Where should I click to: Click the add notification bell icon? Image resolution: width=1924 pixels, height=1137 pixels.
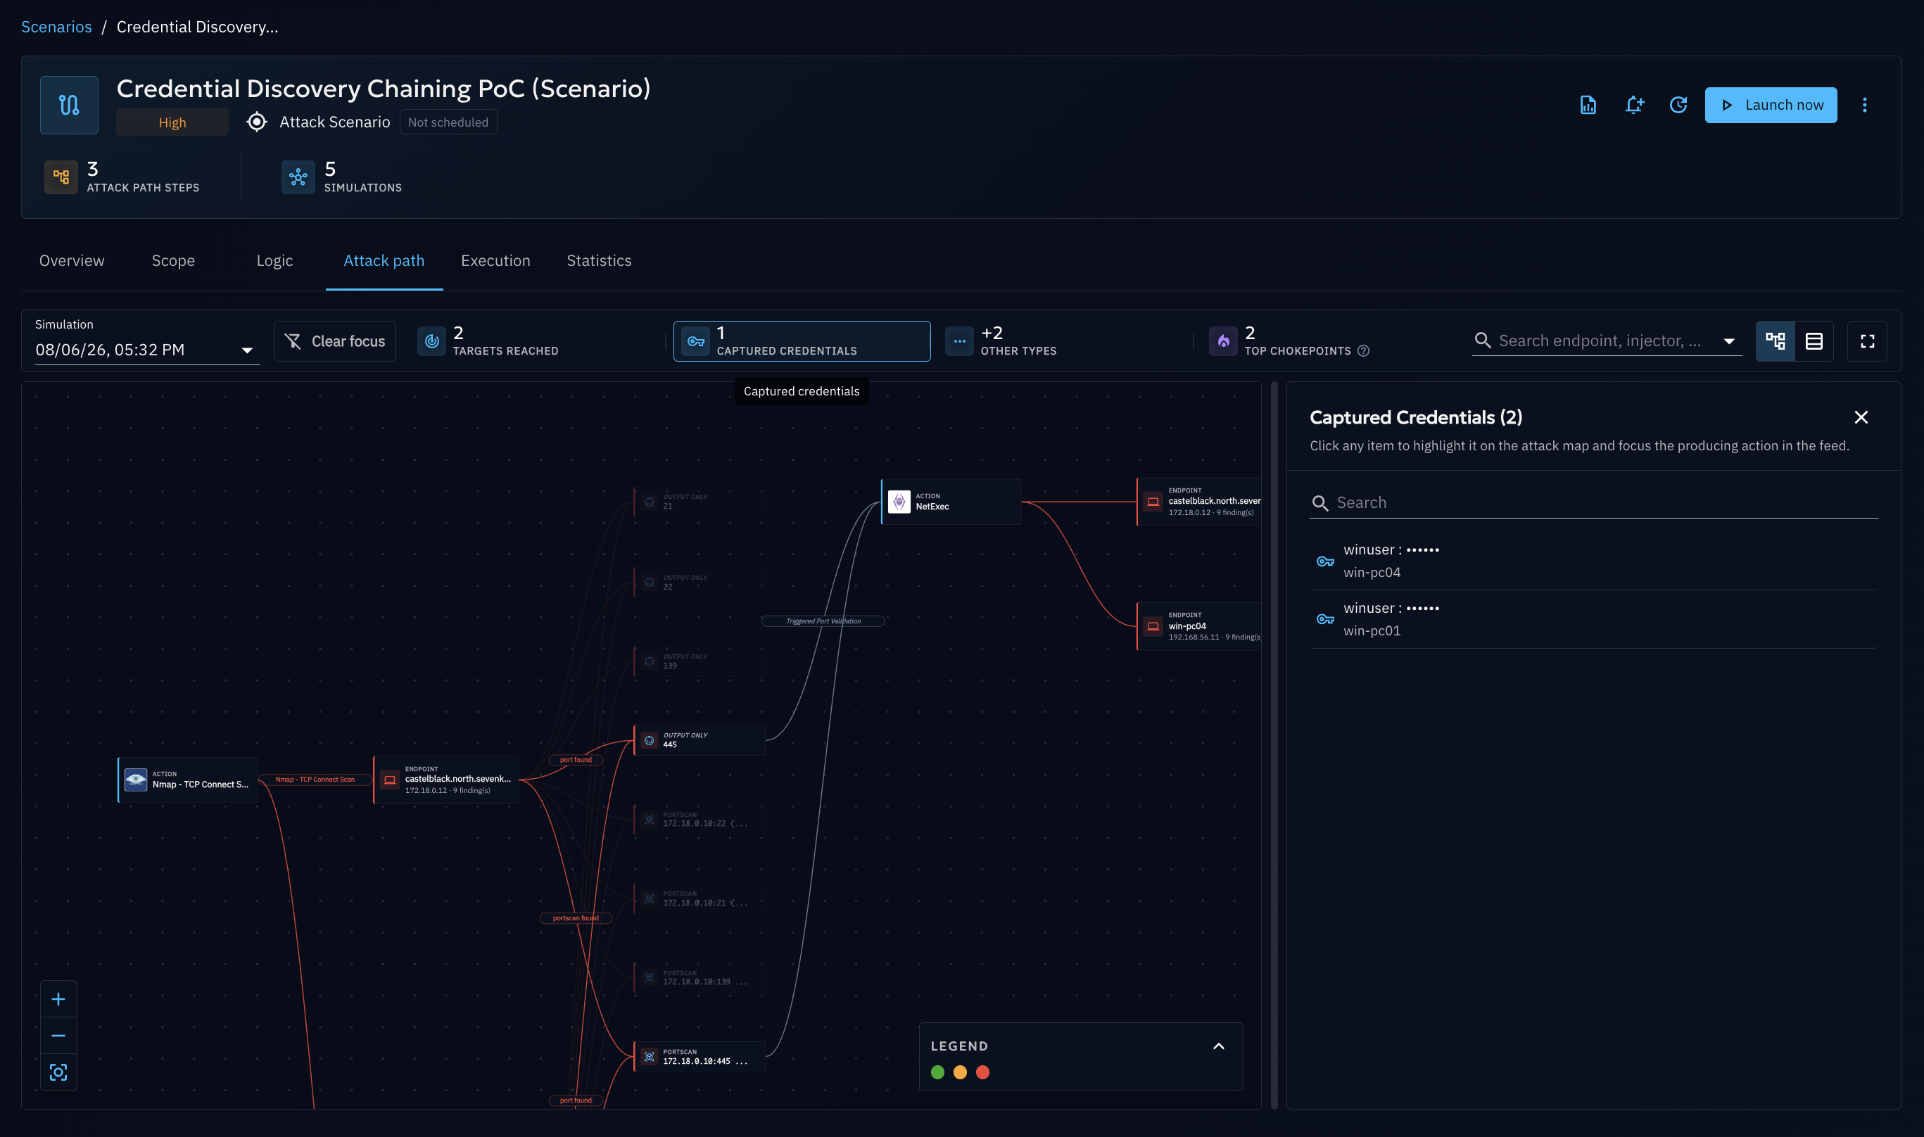[x=1633, y=105]
